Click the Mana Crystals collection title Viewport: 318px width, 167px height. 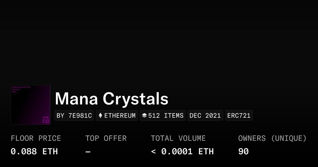(112, 99)
